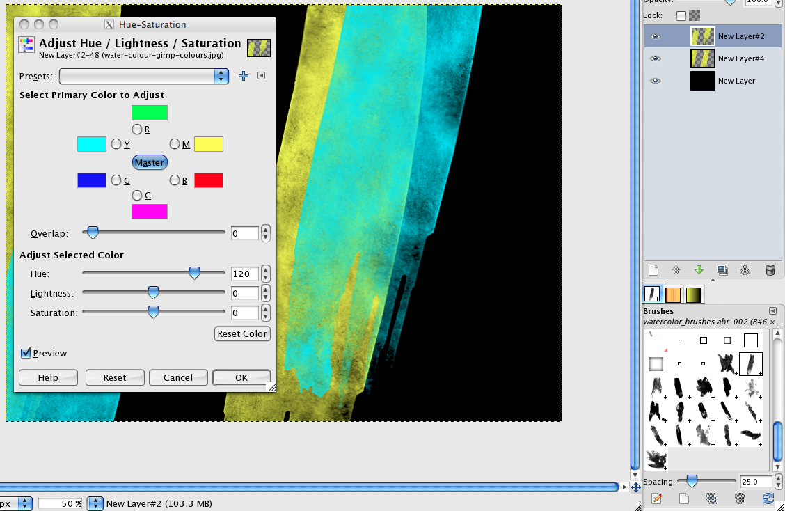
Task: Uncheck the Preview checkbox
Action: point(26,353)
